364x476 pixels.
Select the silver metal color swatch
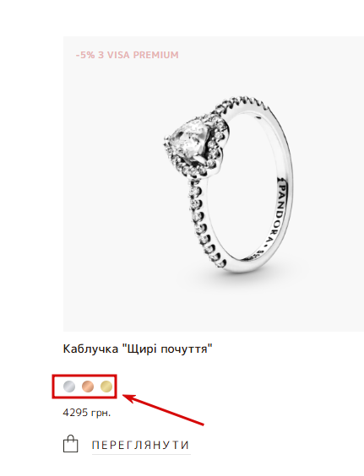(x=69, y=387)
